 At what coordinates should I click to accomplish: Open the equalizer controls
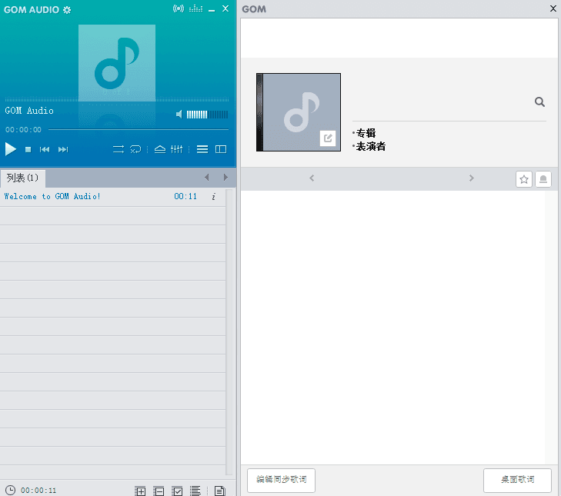[177, 149]
